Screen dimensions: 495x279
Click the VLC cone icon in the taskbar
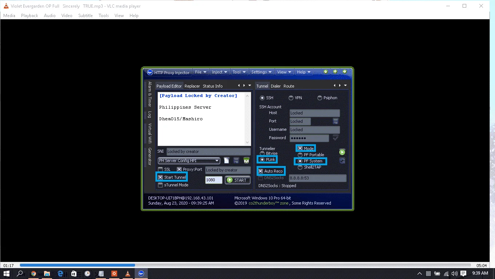[x=128, y=274]
